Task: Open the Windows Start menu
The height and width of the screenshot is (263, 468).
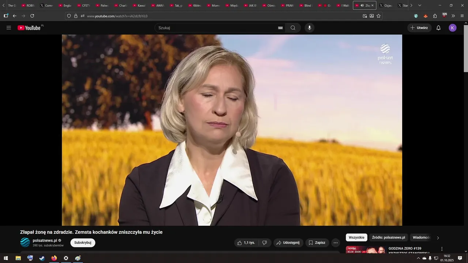Action: point(6,258)
